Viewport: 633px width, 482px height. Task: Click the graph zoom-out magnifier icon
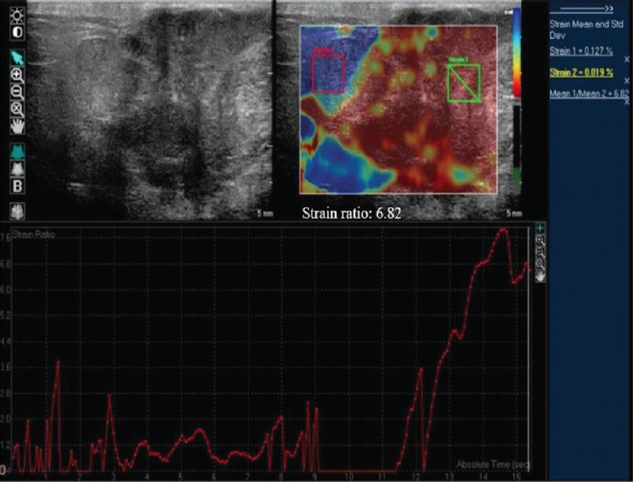tap(540, 253)
